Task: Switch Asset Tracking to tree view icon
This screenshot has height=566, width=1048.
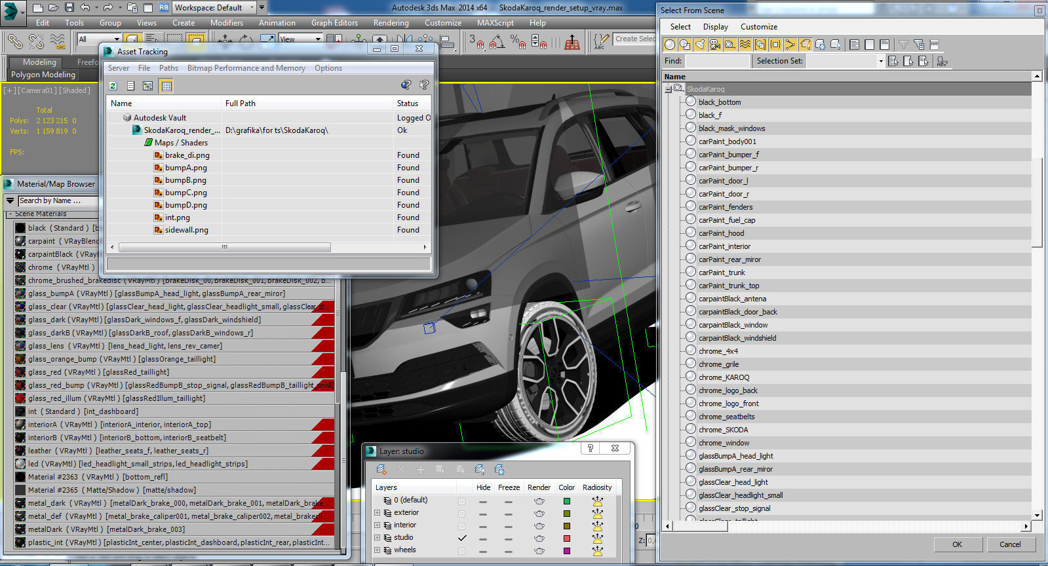Action: [x=148, y=86]
